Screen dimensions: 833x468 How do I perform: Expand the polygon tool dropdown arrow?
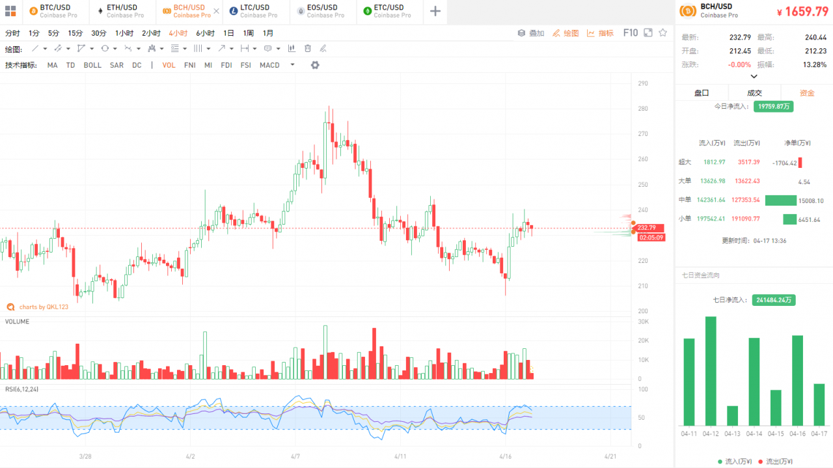[x=92, y=49]
